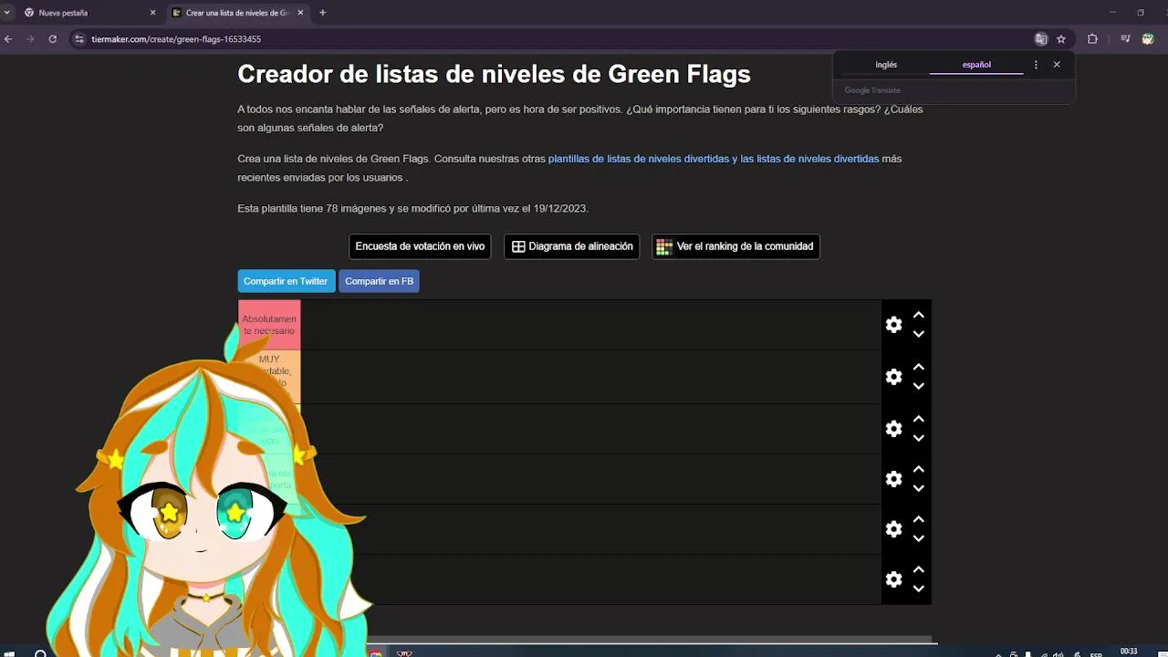Click horizontal scrollbar below the tier list

point(648,640)
